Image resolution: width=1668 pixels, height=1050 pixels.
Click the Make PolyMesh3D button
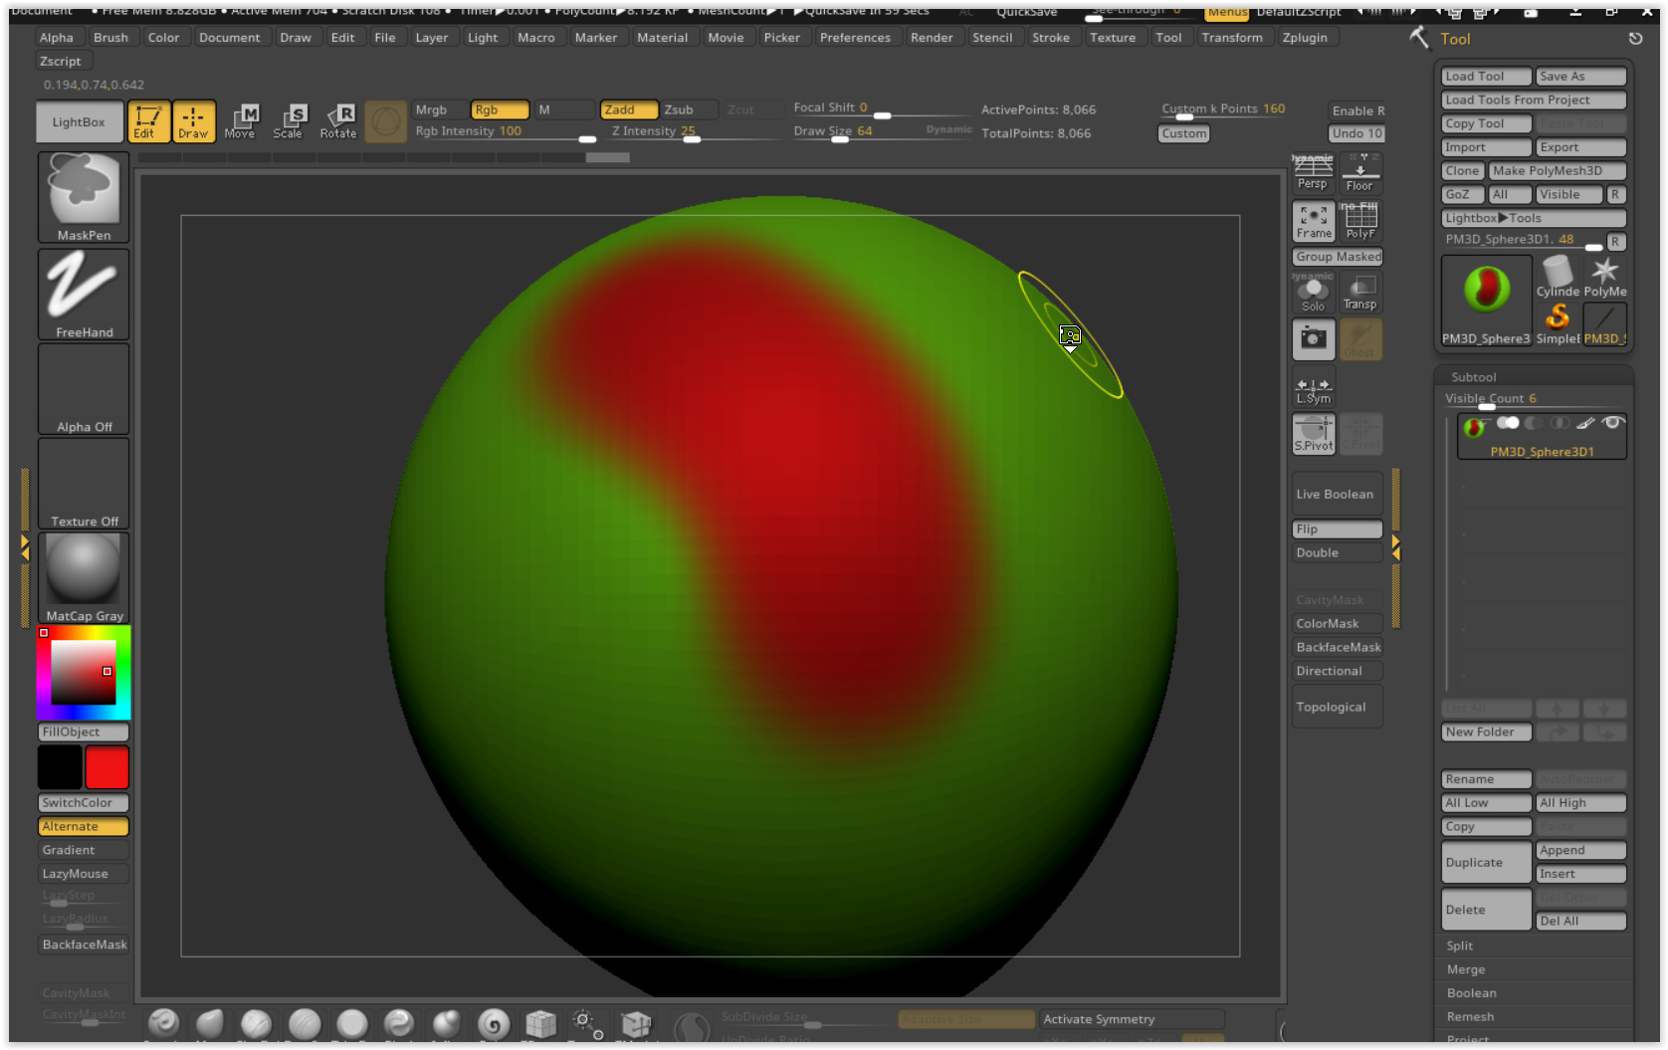(x=1556, y=170)
